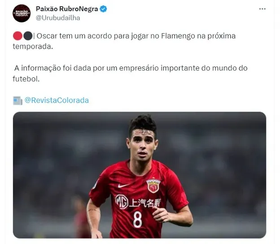
Task: Open the player photo attached to tweet
Action: pyautogui.click(x=140, y=175)
